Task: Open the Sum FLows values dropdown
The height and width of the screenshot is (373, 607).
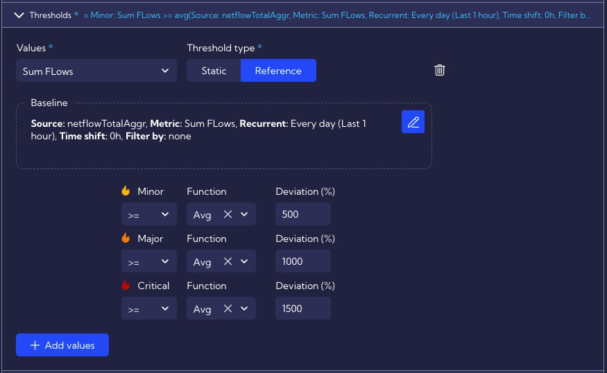Action: tap(96, 71)
